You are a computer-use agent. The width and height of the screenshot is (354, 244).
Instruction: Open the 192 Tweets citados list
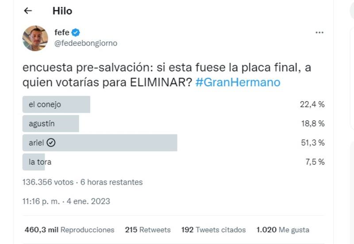click(x=213, y=230)
